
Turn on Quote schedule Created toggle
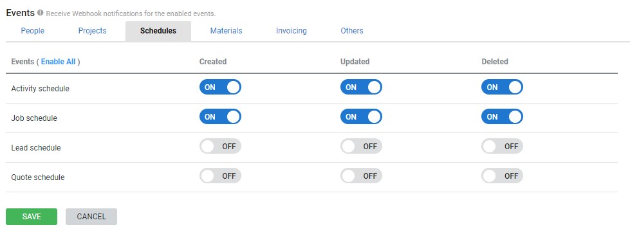(220, 176)
